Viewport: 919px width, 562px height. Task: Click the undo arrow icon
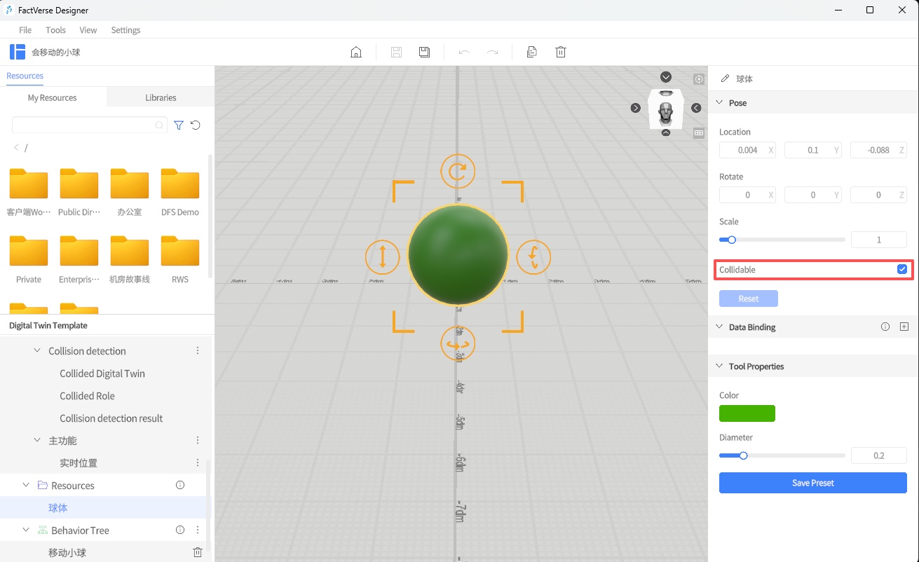point(464,51)
